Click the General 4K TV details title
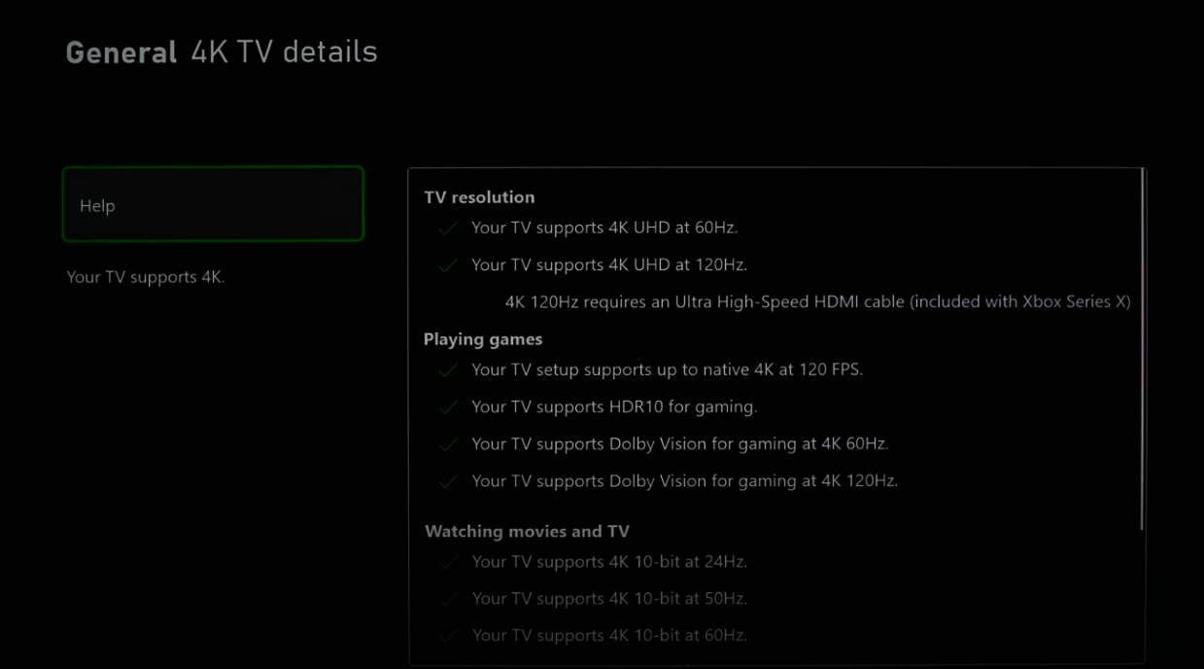The height and width of the screenshot is (669, 1204). 222,52
